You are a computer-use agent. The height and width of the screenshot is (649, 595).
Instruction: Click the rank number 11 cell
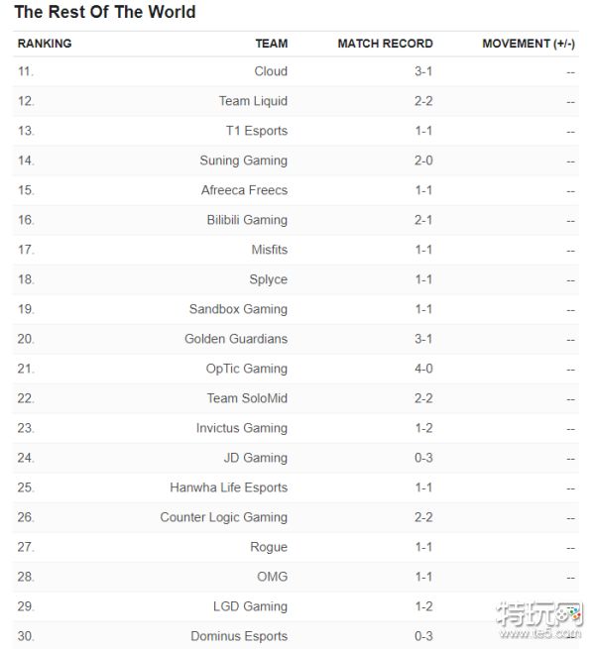[x=26, y=71]
